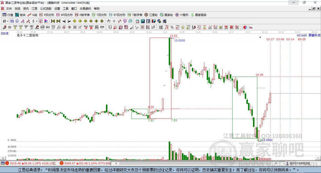Open the 浏览 menu
Screen dimensions: 321x173
(18, 8)
